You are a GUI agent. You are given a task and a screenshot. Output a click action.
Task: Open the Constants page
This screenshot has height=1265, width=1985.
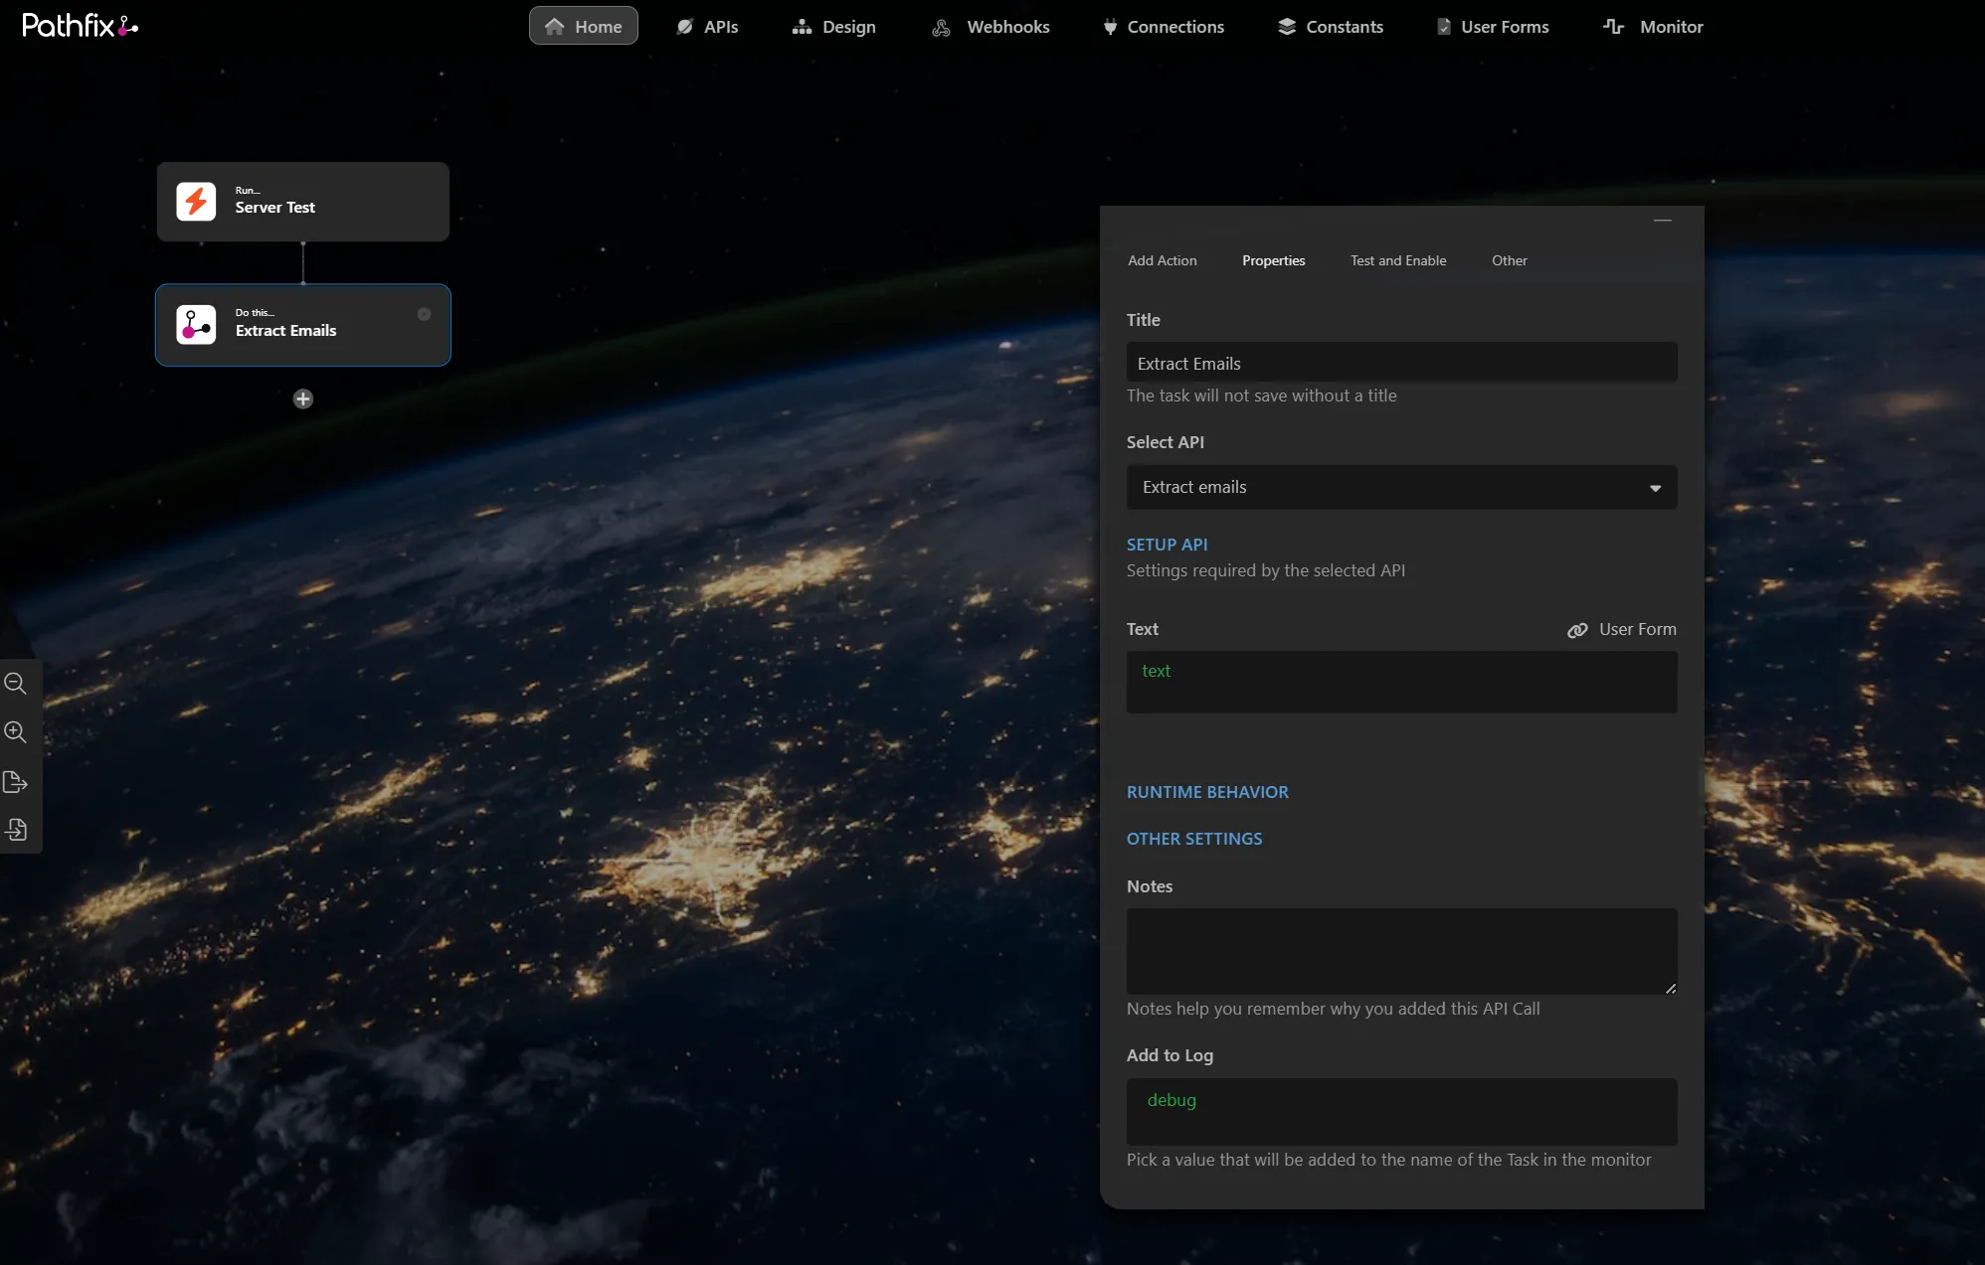1331,27
